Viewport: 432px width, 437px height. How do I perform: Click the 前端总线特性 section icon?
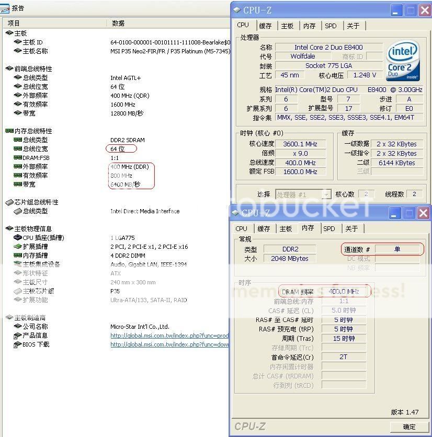pyautogui.click(x=9, y=68)
